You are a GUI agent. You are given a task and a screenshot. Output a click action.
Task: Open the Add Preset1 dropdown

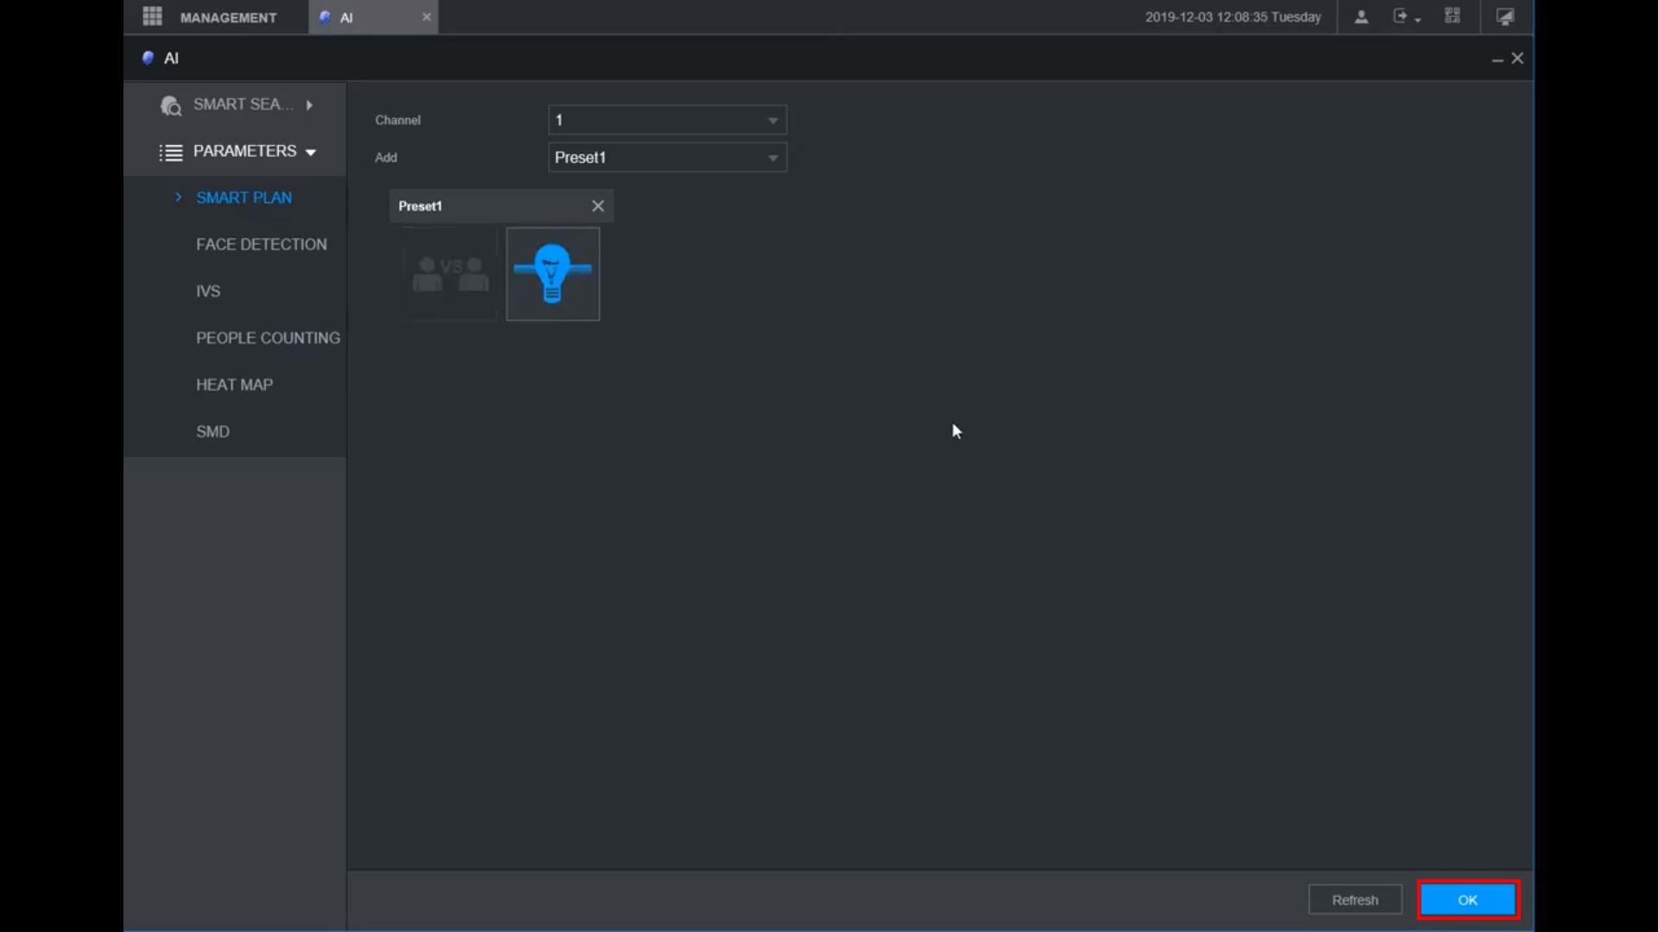click(667, 158)
